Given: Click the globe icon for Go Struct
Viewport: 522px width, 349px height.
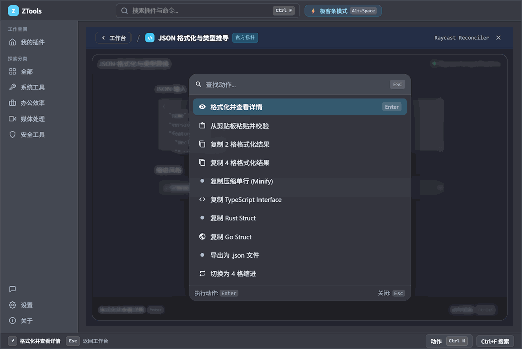Looking at the screenshot, I should click(202, 237).
